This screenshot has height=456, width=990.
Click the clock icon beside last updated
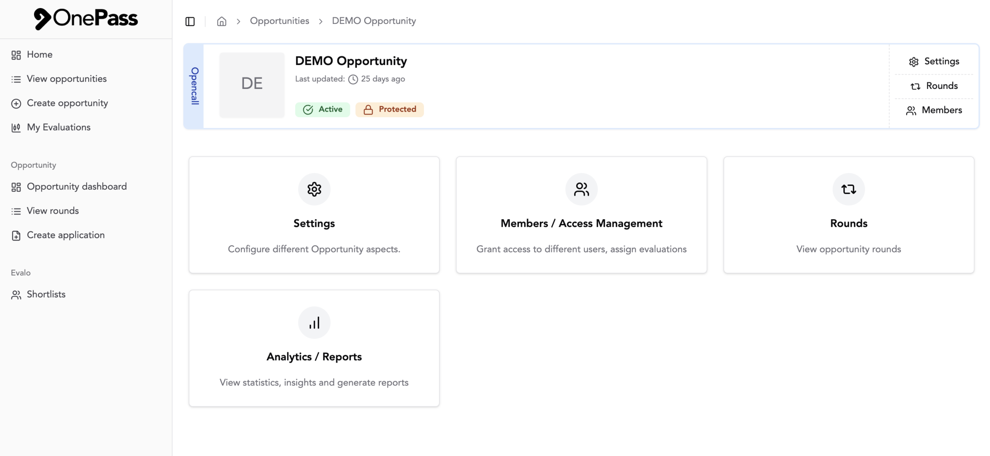(353, 79)
